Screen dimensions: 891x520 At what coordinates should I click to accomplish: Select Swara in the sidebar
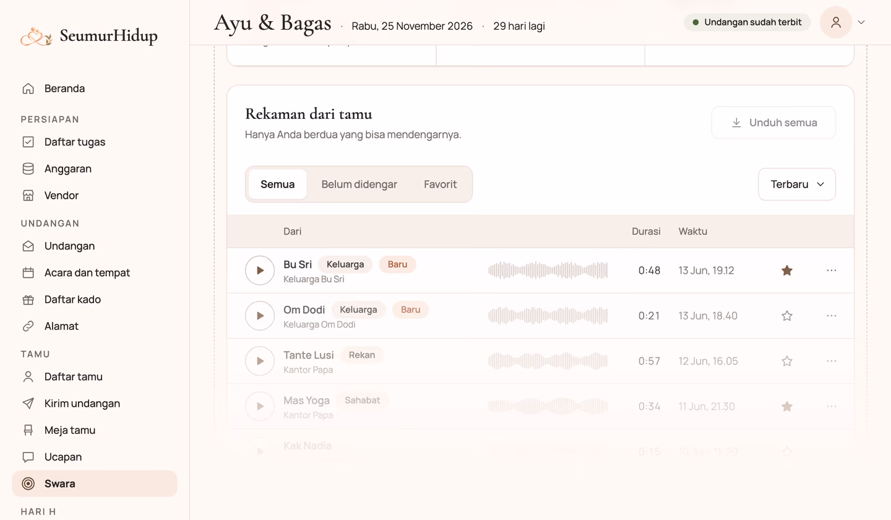(94, 483)
